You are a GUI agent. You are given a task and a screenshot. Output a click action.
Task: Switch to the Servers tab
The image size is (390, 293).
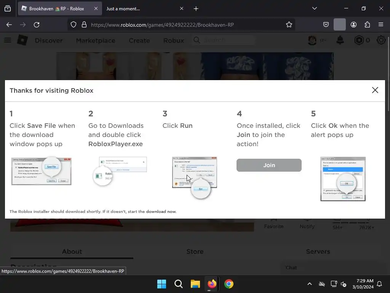click(318, 251)
